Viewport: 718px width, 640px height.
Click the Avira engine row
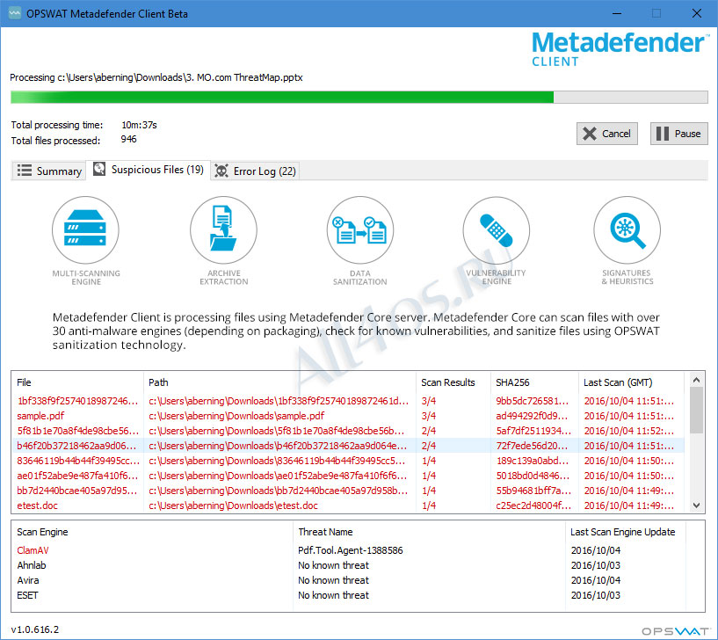[x=348, y=580]
